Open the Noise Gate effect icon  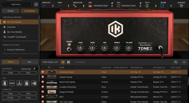point(45,6)
